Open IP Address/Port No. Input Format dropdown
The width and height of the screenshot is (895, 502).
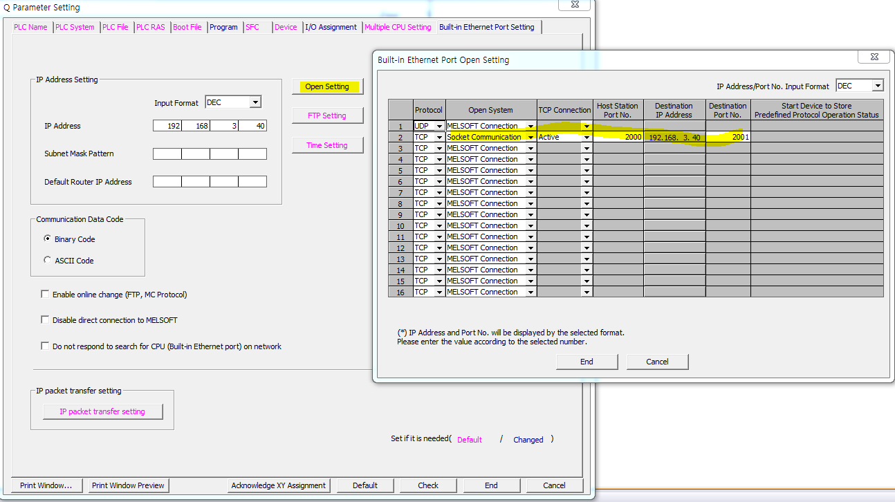(878, 86)
